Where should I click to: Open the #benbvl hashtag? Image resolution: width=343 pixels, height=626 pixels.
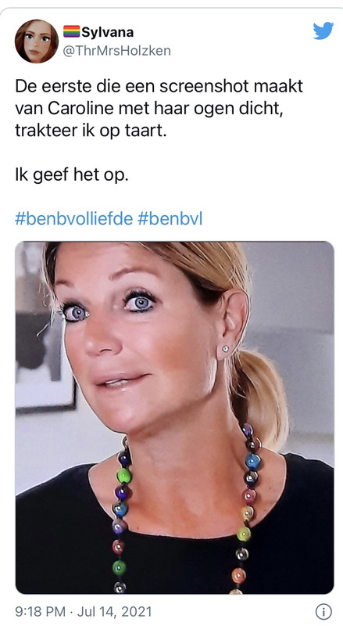click(x=170, y=219)
